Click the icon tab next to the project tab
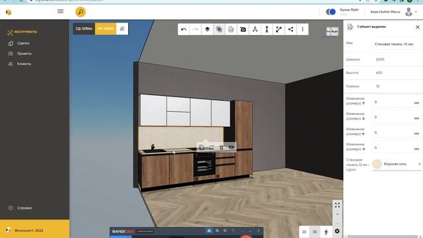Viewport: 423px width, 238px height. click(x=122, y=28)
